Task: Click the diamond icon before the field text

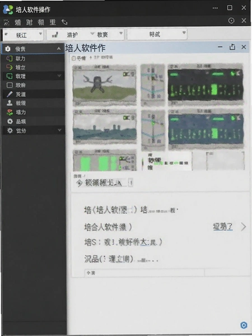Action: [x=80, y=183]
